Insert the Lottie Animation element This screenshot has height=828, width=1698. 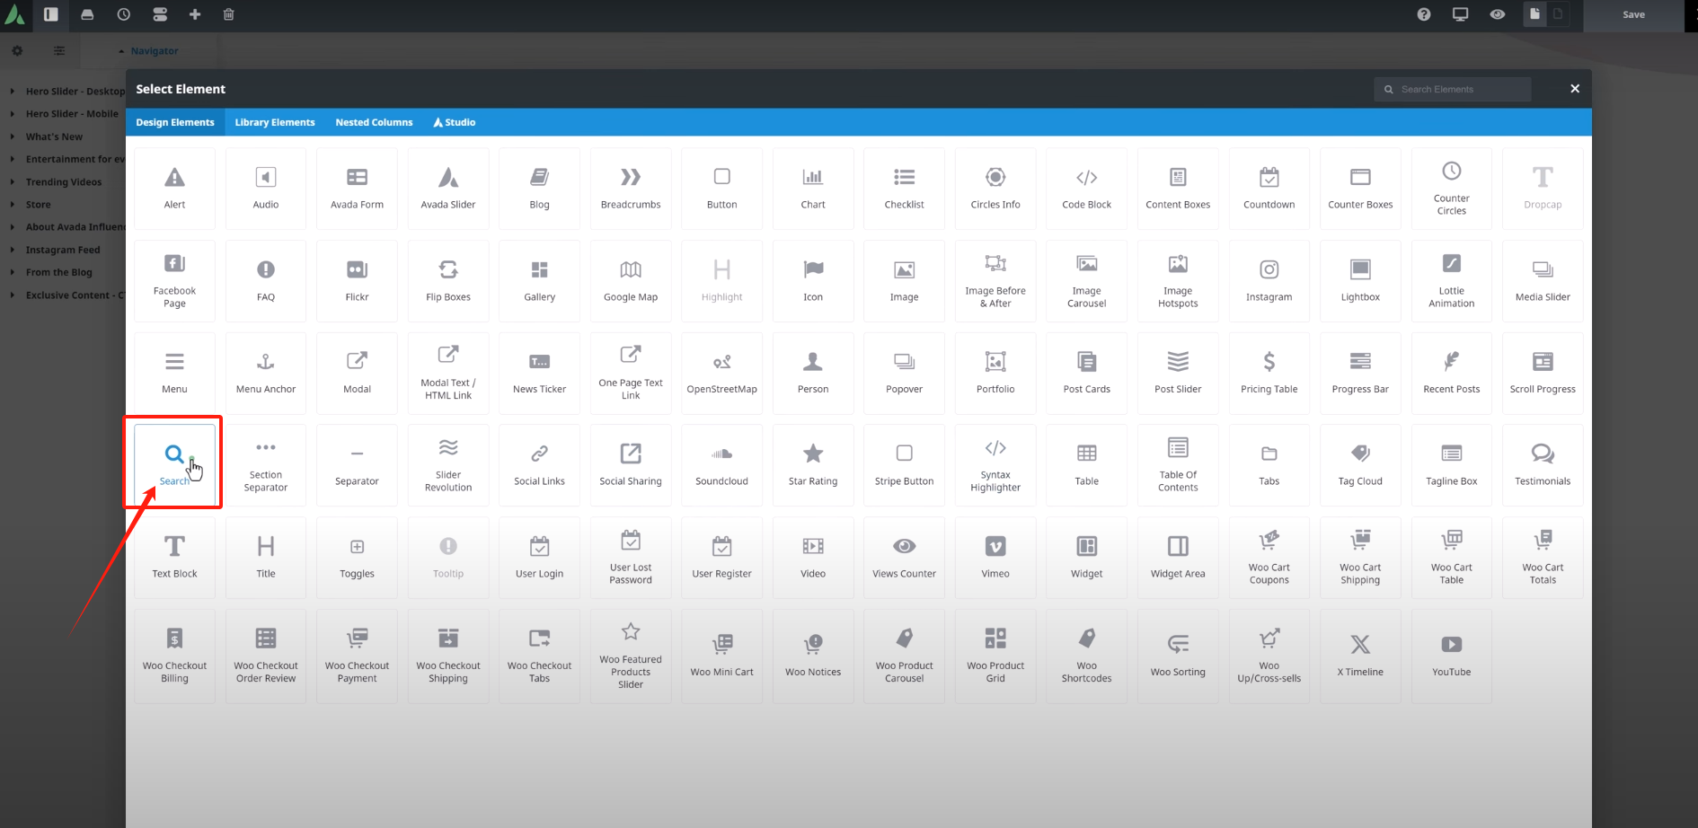pos(1451,280)
